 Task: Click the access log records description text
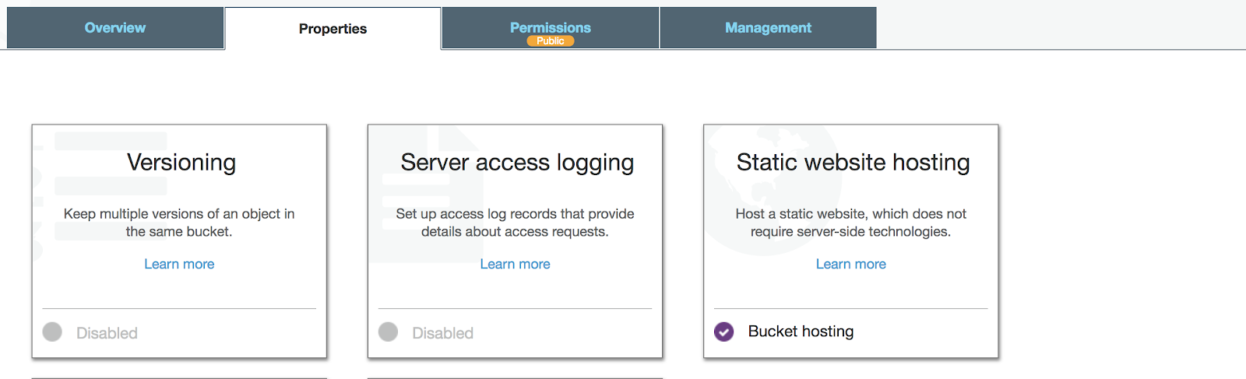515,223
